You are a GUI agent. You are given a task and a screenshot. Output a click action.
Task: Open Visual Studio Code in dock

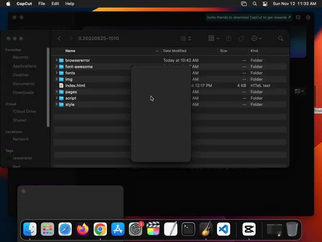coord(224,229)
